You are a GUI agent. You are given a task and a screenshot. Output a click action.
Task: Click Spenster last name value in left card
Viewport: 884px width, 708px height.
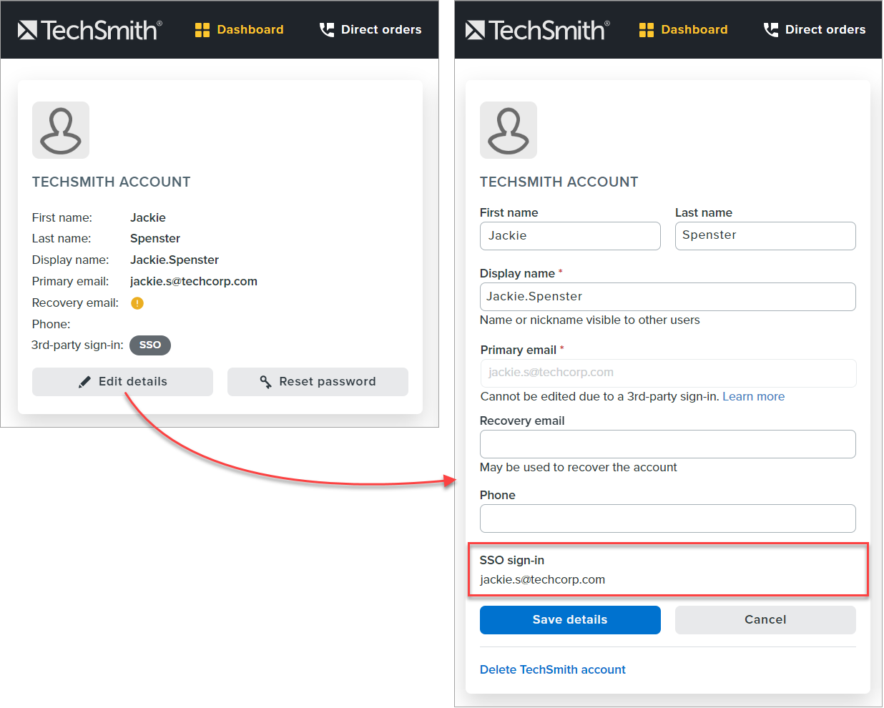coord(155,239)
